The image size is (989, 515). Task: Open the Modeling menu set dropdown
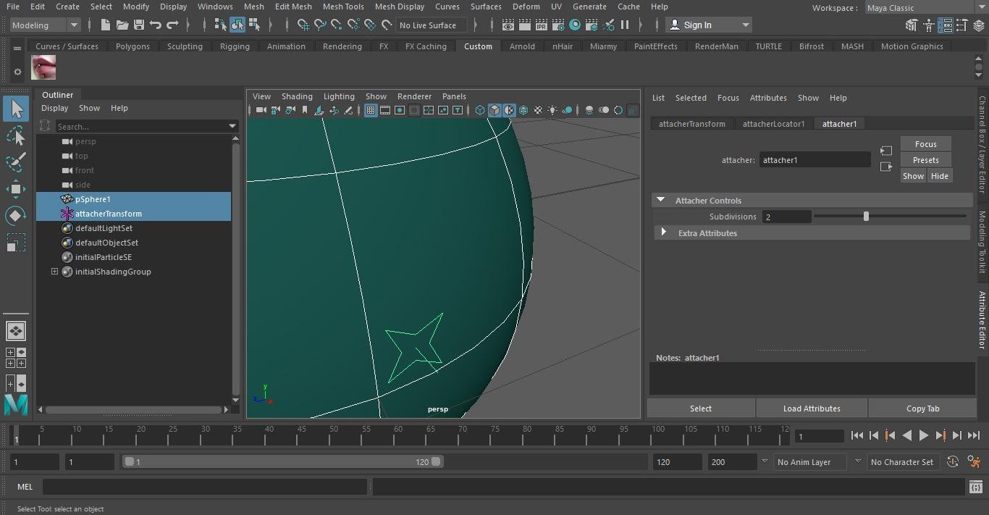pyautogui.click(x=45, y=25)
